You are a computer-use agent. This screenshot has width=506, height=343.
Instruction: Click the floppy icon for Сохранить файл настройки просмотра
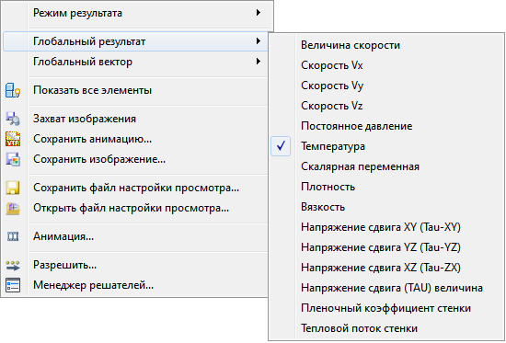[x=13, y=188]
